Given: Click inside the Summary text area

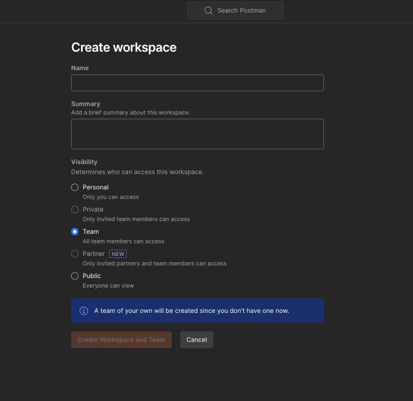Looking at the screenshot, I should point(197,134).
